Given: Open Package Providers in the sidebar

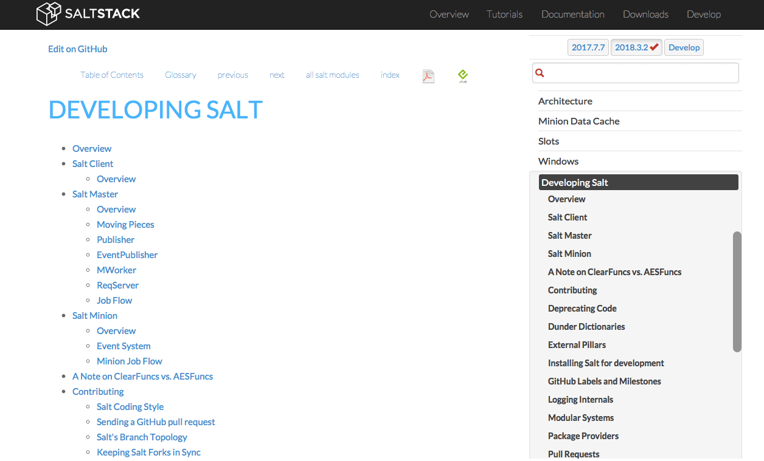Looking at the screenshot, I should [583, 436].
